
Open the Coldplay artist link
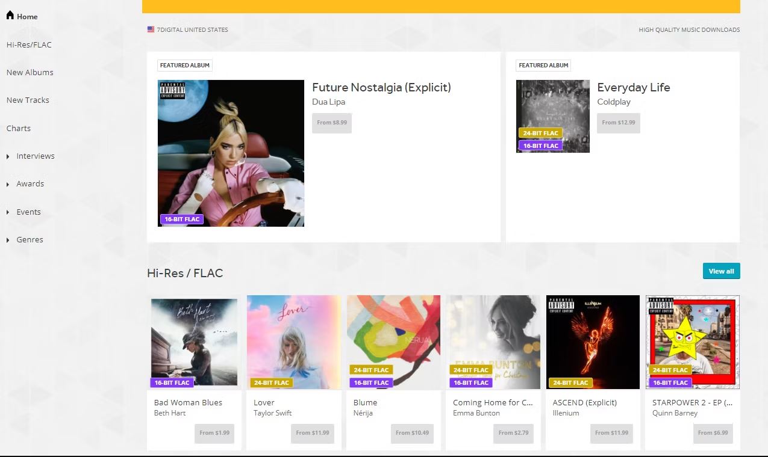(x=614, y=102)
